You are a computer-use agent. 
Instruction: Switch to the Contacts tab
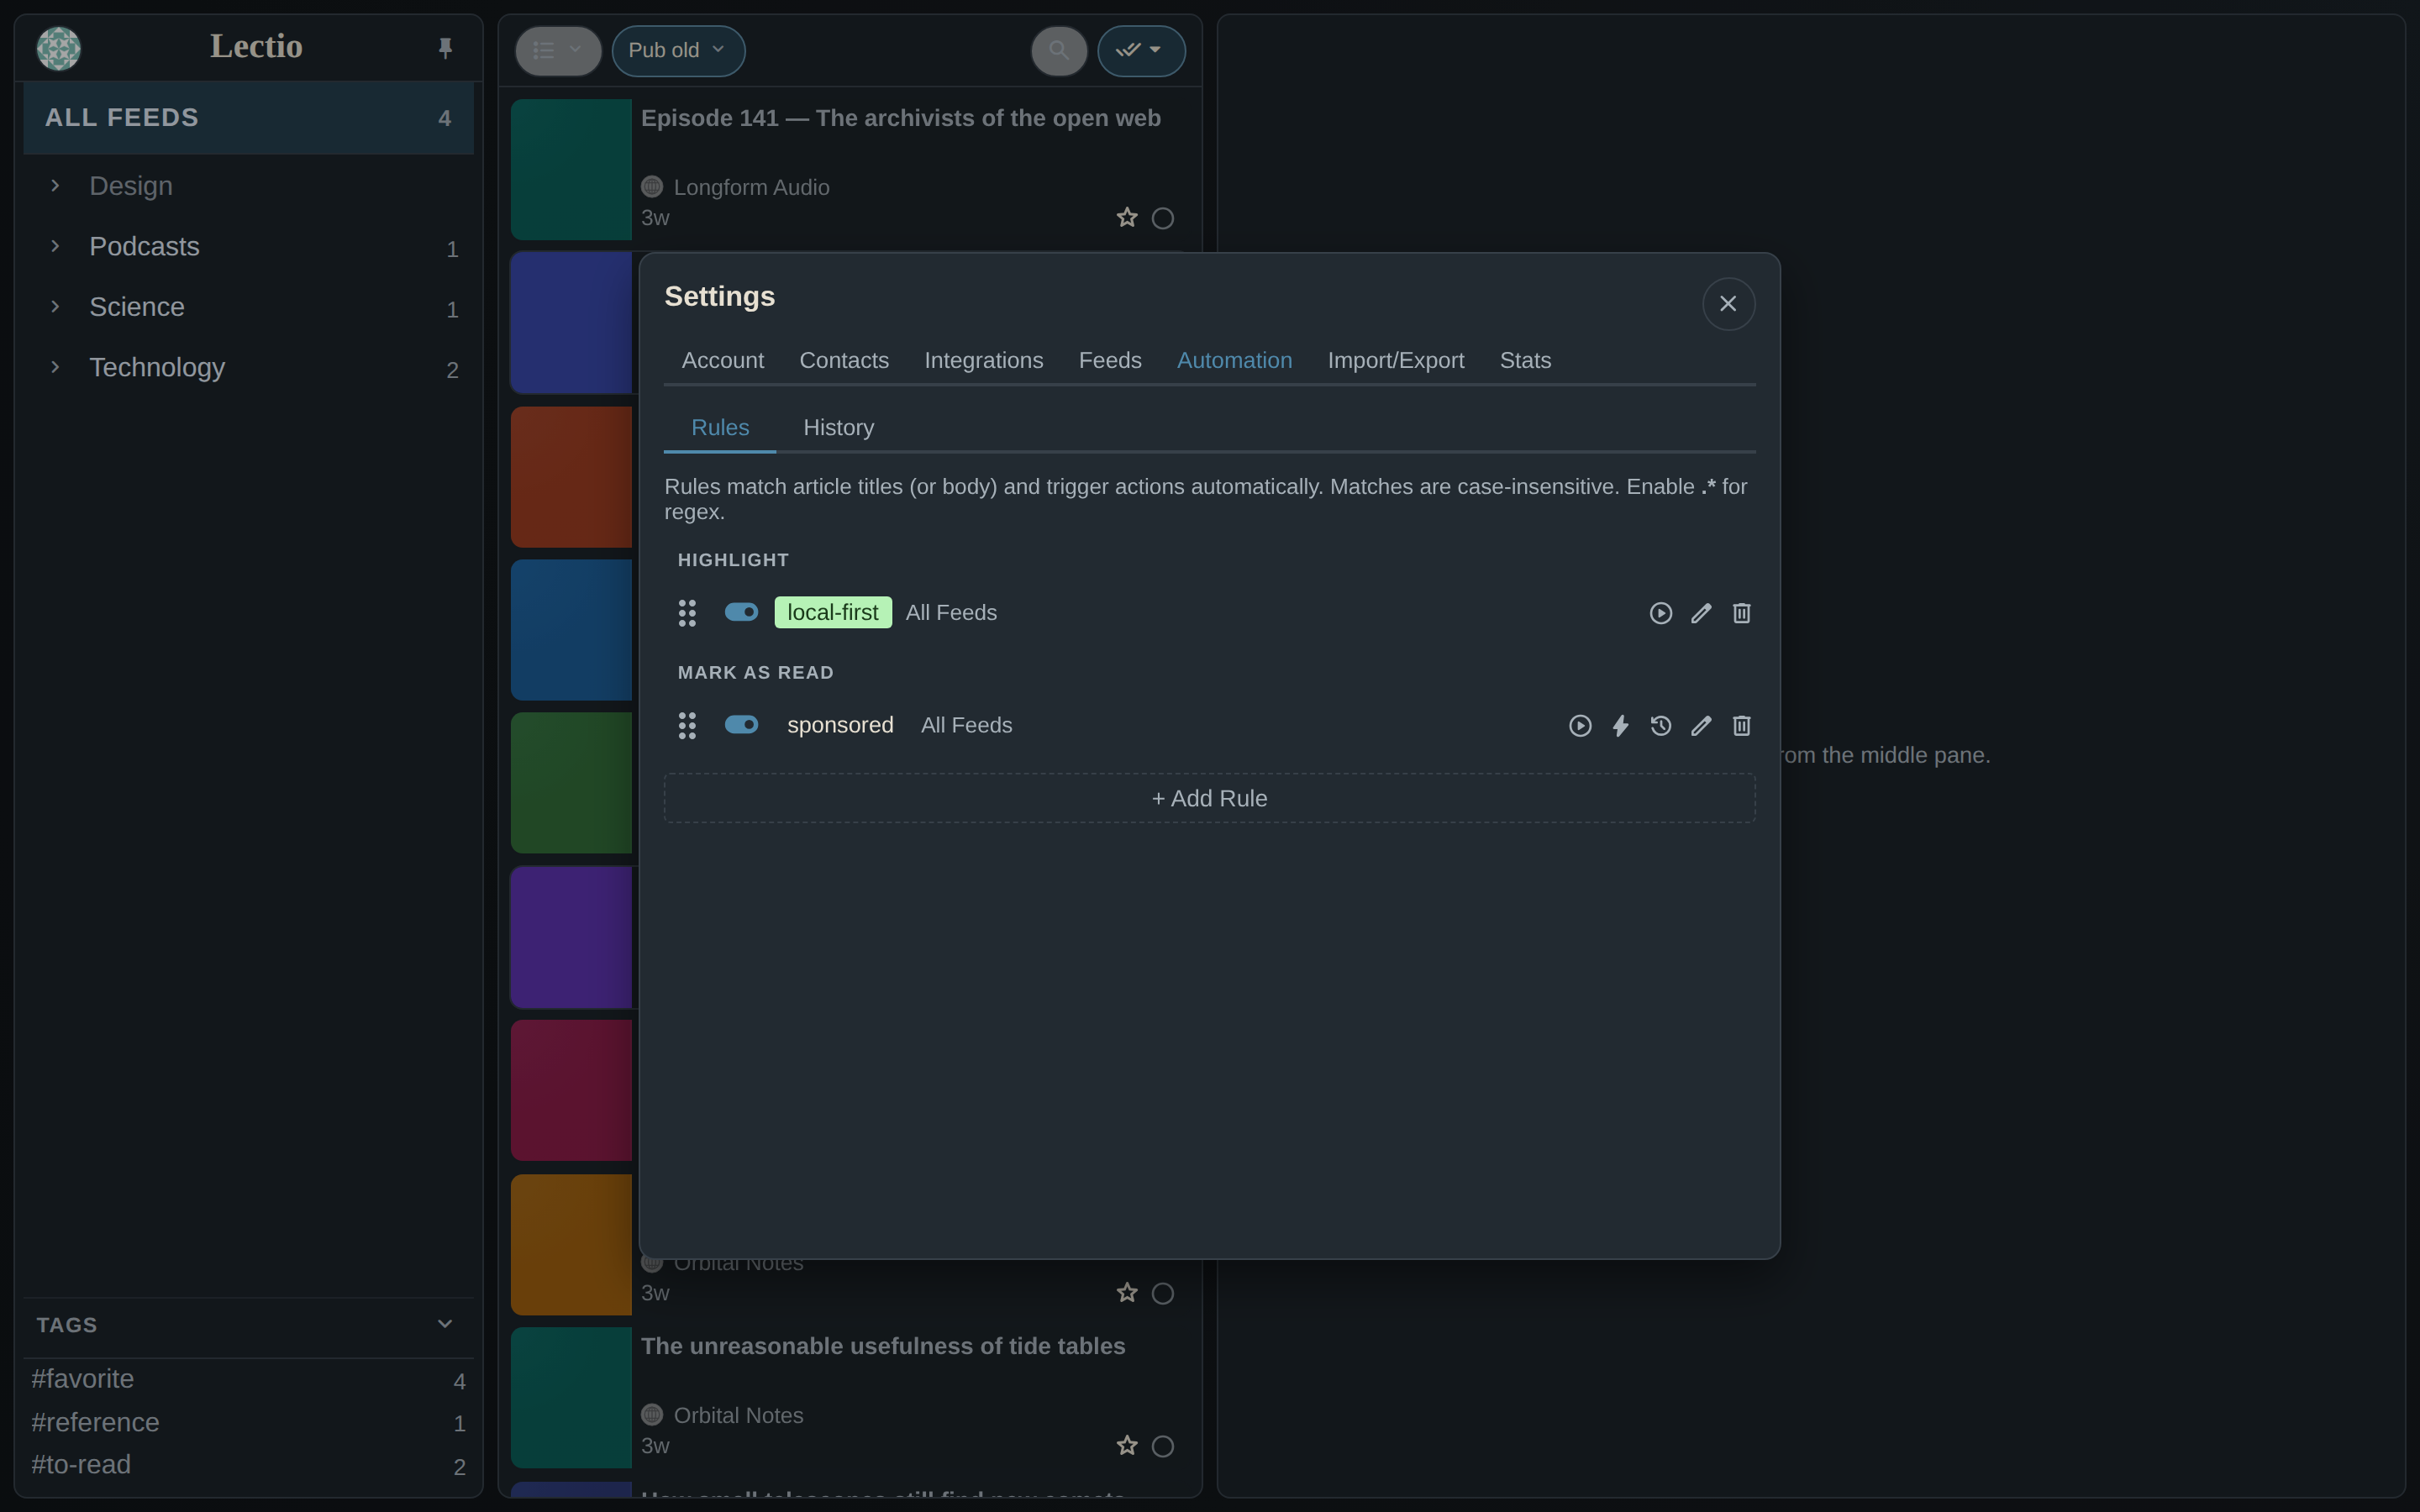(844, 361)
